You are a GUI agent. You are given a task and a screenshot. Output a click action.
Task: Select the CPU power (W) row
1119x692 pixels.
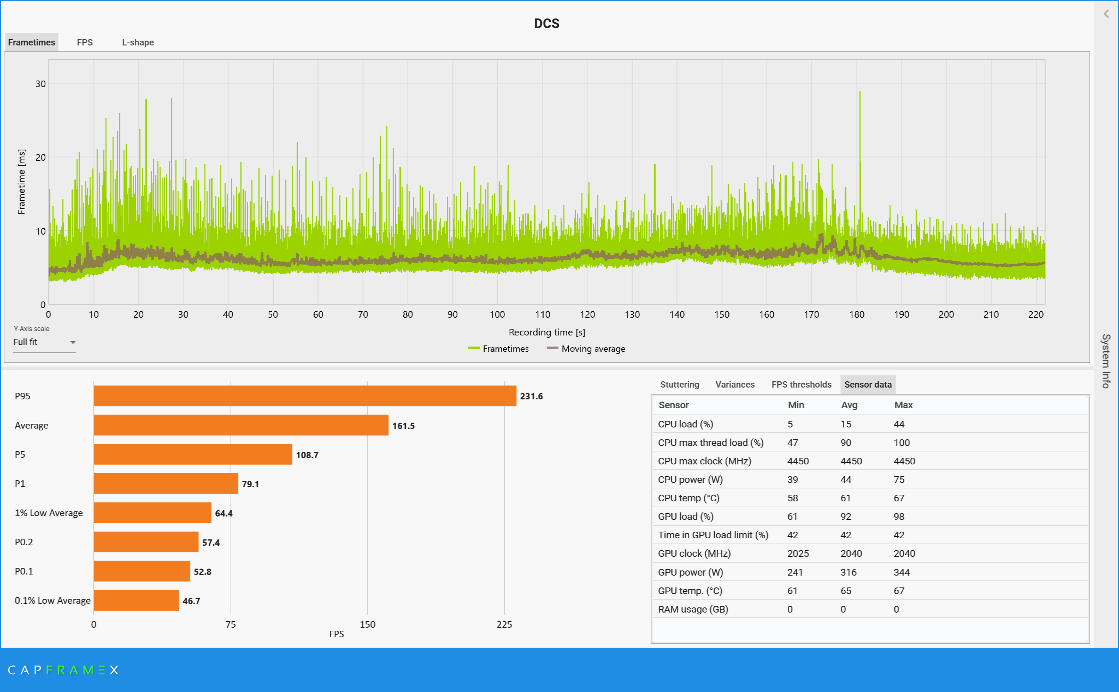click(870, 480)
